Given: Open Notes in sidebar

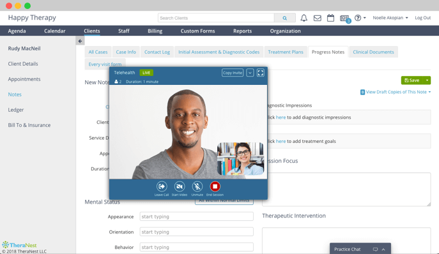Looking at the screenshot, I should click(x=15, y=94).
